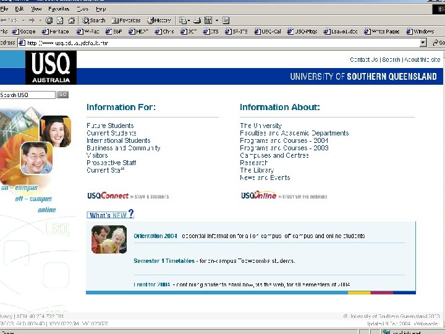Expand the Forward button dropdown arrow

tap(40, 20)
